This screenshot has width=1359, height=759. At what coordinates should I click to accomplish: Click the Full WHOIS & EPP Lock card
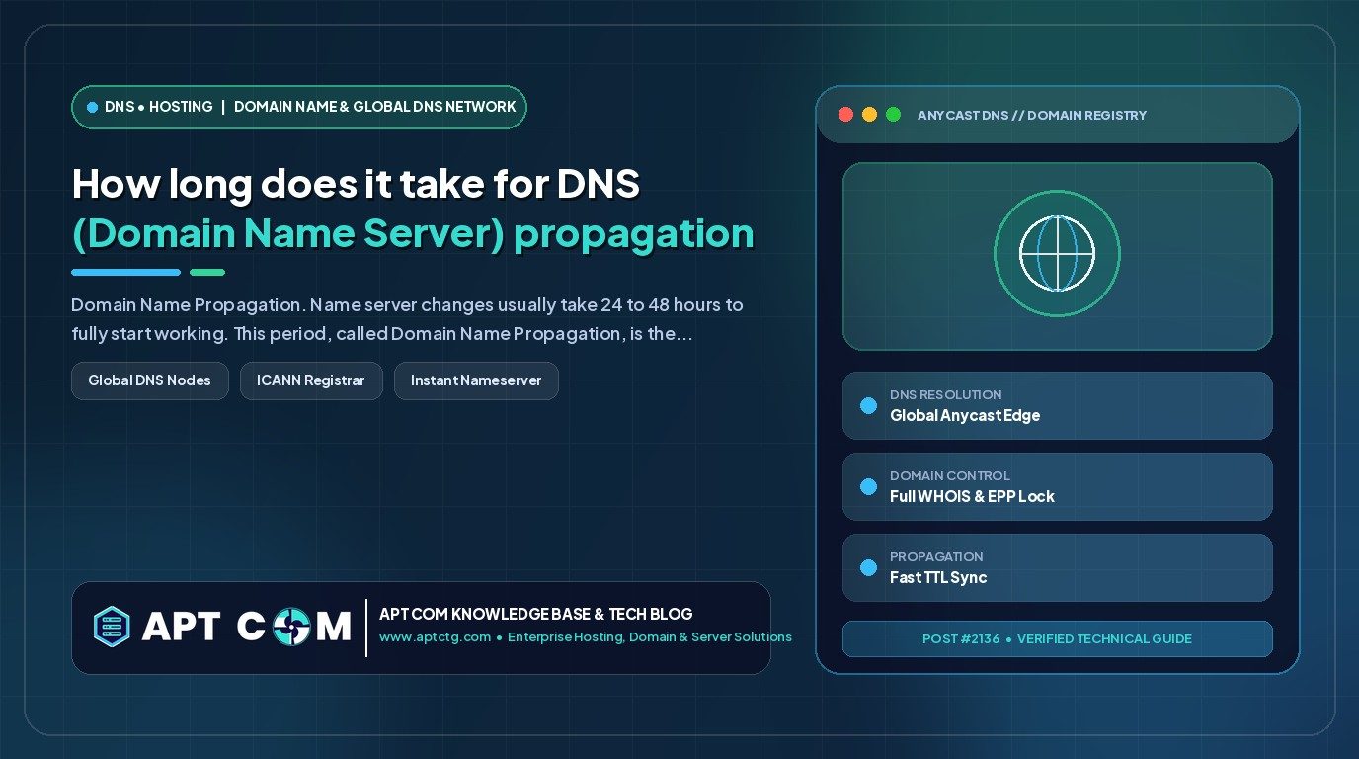(1057, 486)
